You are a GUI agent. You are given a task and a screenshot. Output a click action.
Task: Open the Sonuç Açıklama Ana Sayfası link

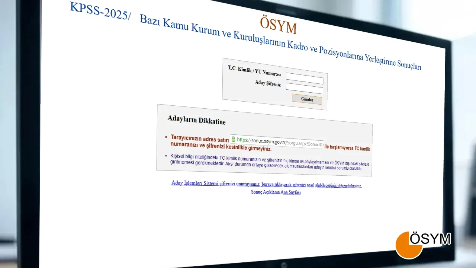[276, 192]
